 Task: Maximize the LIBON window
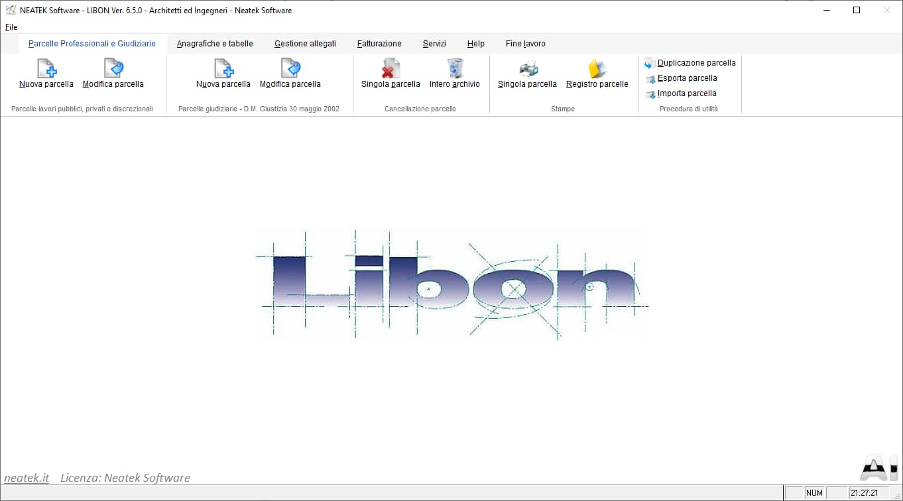click(857, 10)
